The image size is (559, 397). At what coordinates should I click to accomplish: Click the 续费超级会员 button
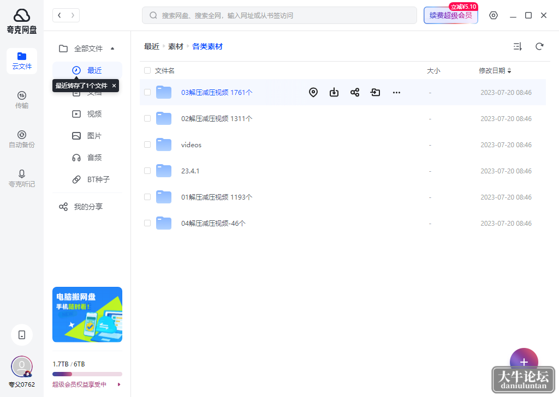tap(450, 15)
